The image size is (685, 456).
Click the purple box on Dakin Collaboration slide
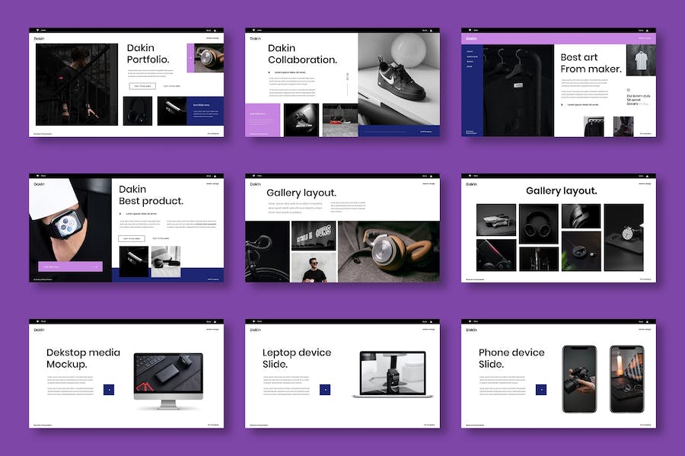(x=262, y=120)
